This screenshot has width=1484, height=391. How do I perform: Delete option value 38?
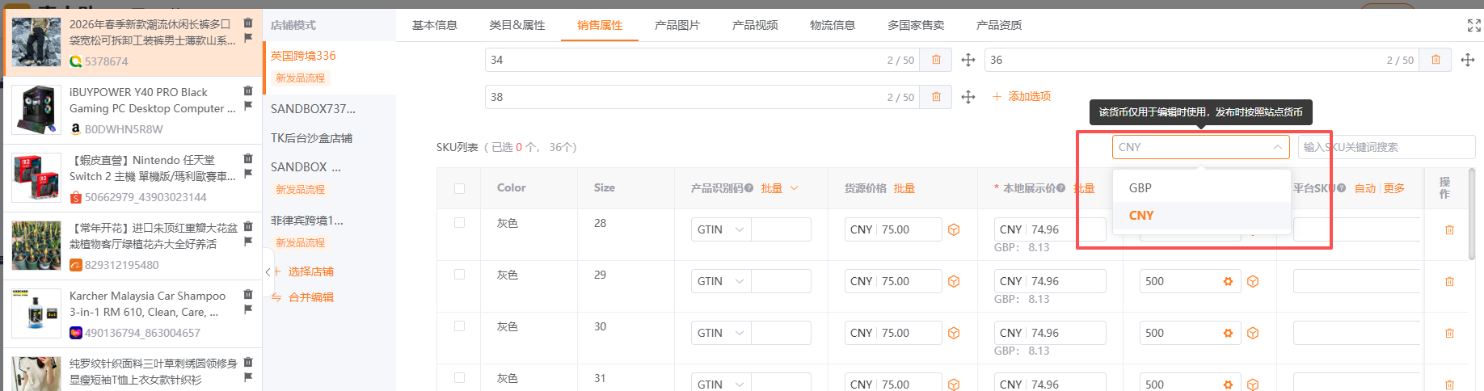[x=936, y=97]
